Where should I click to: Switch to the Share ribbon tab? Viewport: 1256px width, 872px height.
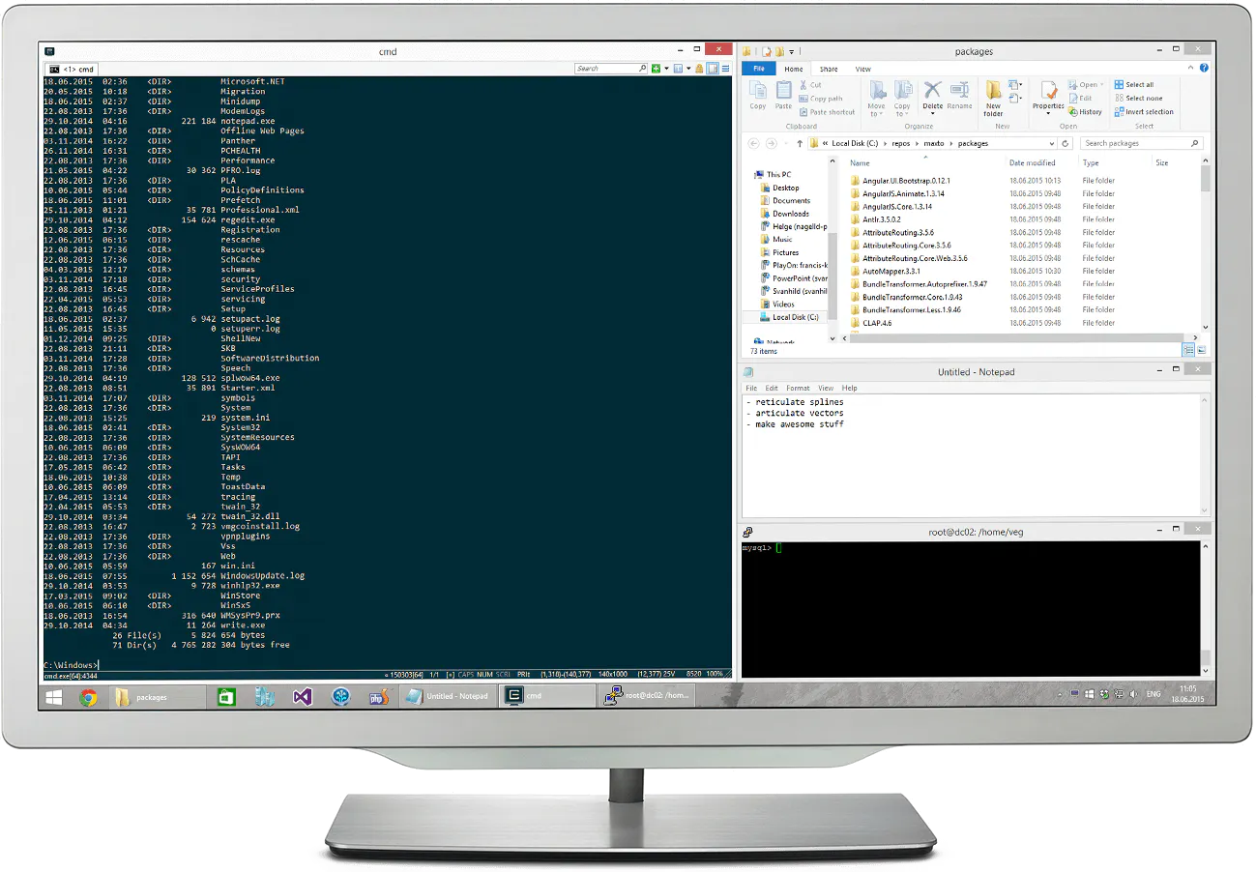[x=829, y=69]
